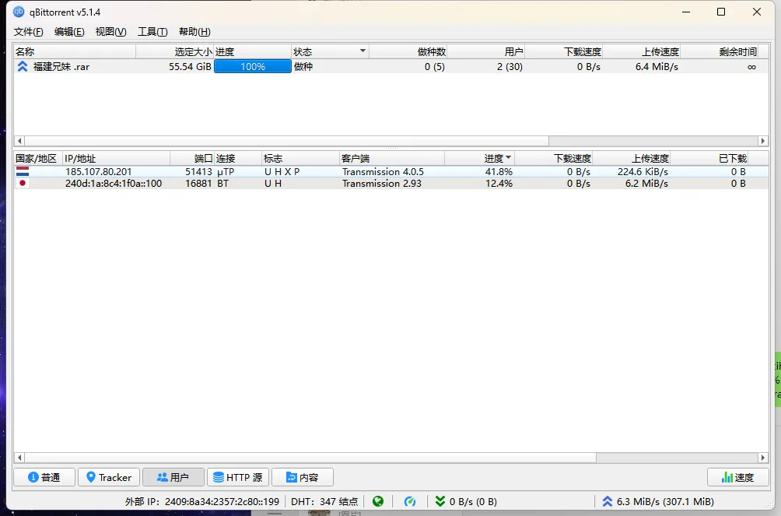Open the 内容 content tab
Screen dimensions: 781x516
(x=302, y=477)
